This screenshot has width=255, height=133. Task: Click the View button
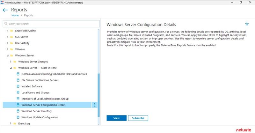click(x=116, y=118)
